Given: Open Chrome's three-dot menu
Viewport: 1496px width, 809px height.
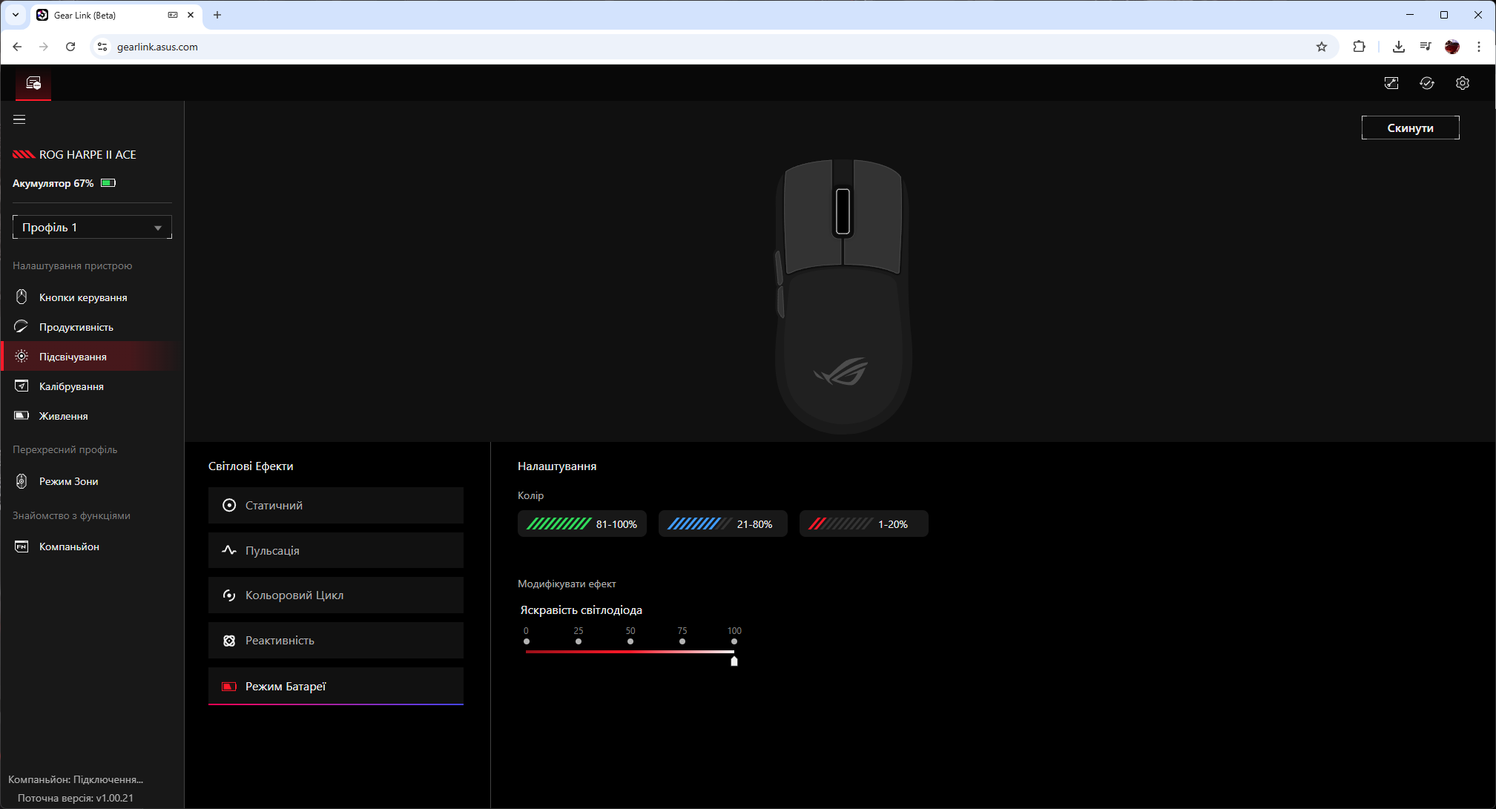Looking at the screenshot, I should 1478,47.
